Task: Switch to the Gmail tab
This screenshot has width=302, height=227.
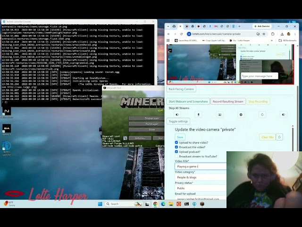Action: [216, 26]
